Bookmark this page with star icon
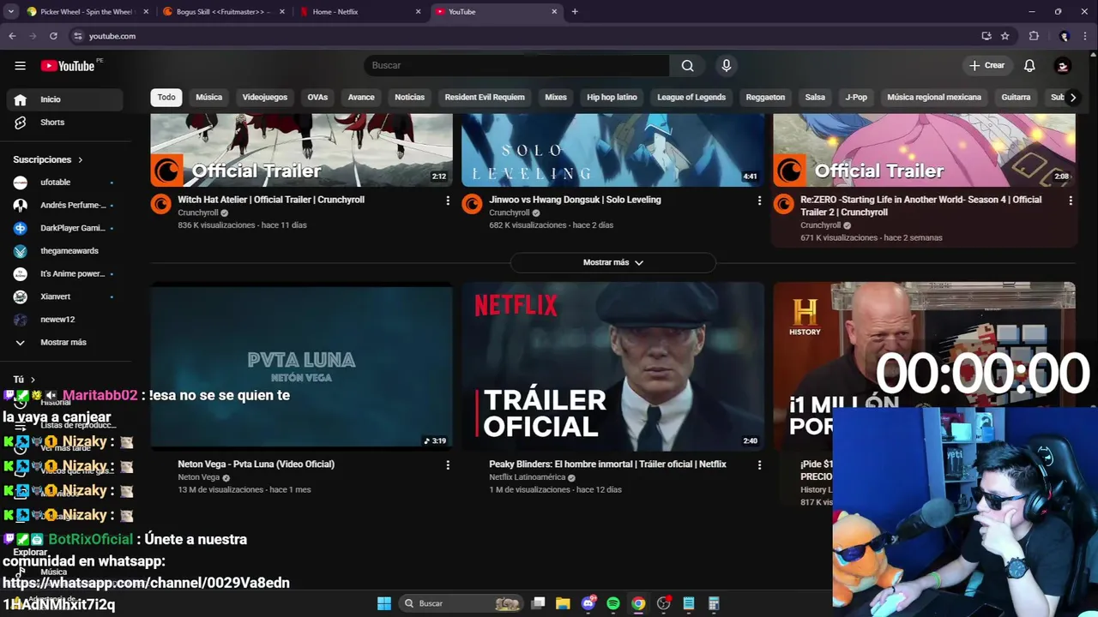 tap(1004, 36)
